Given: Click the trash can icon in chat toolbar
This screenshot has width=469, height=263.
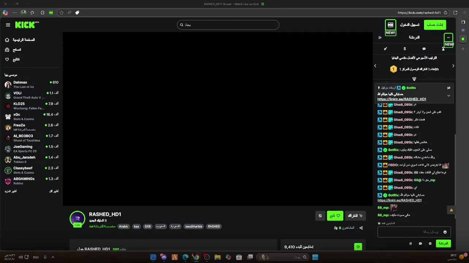Looking at the screenshot, I should (x=405, y=49).
